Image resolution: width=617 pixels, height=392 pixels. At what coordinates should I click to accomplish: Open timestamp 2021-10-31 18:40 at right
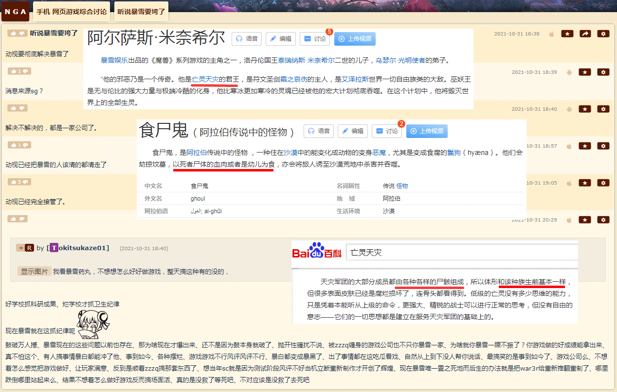point(534,109)
